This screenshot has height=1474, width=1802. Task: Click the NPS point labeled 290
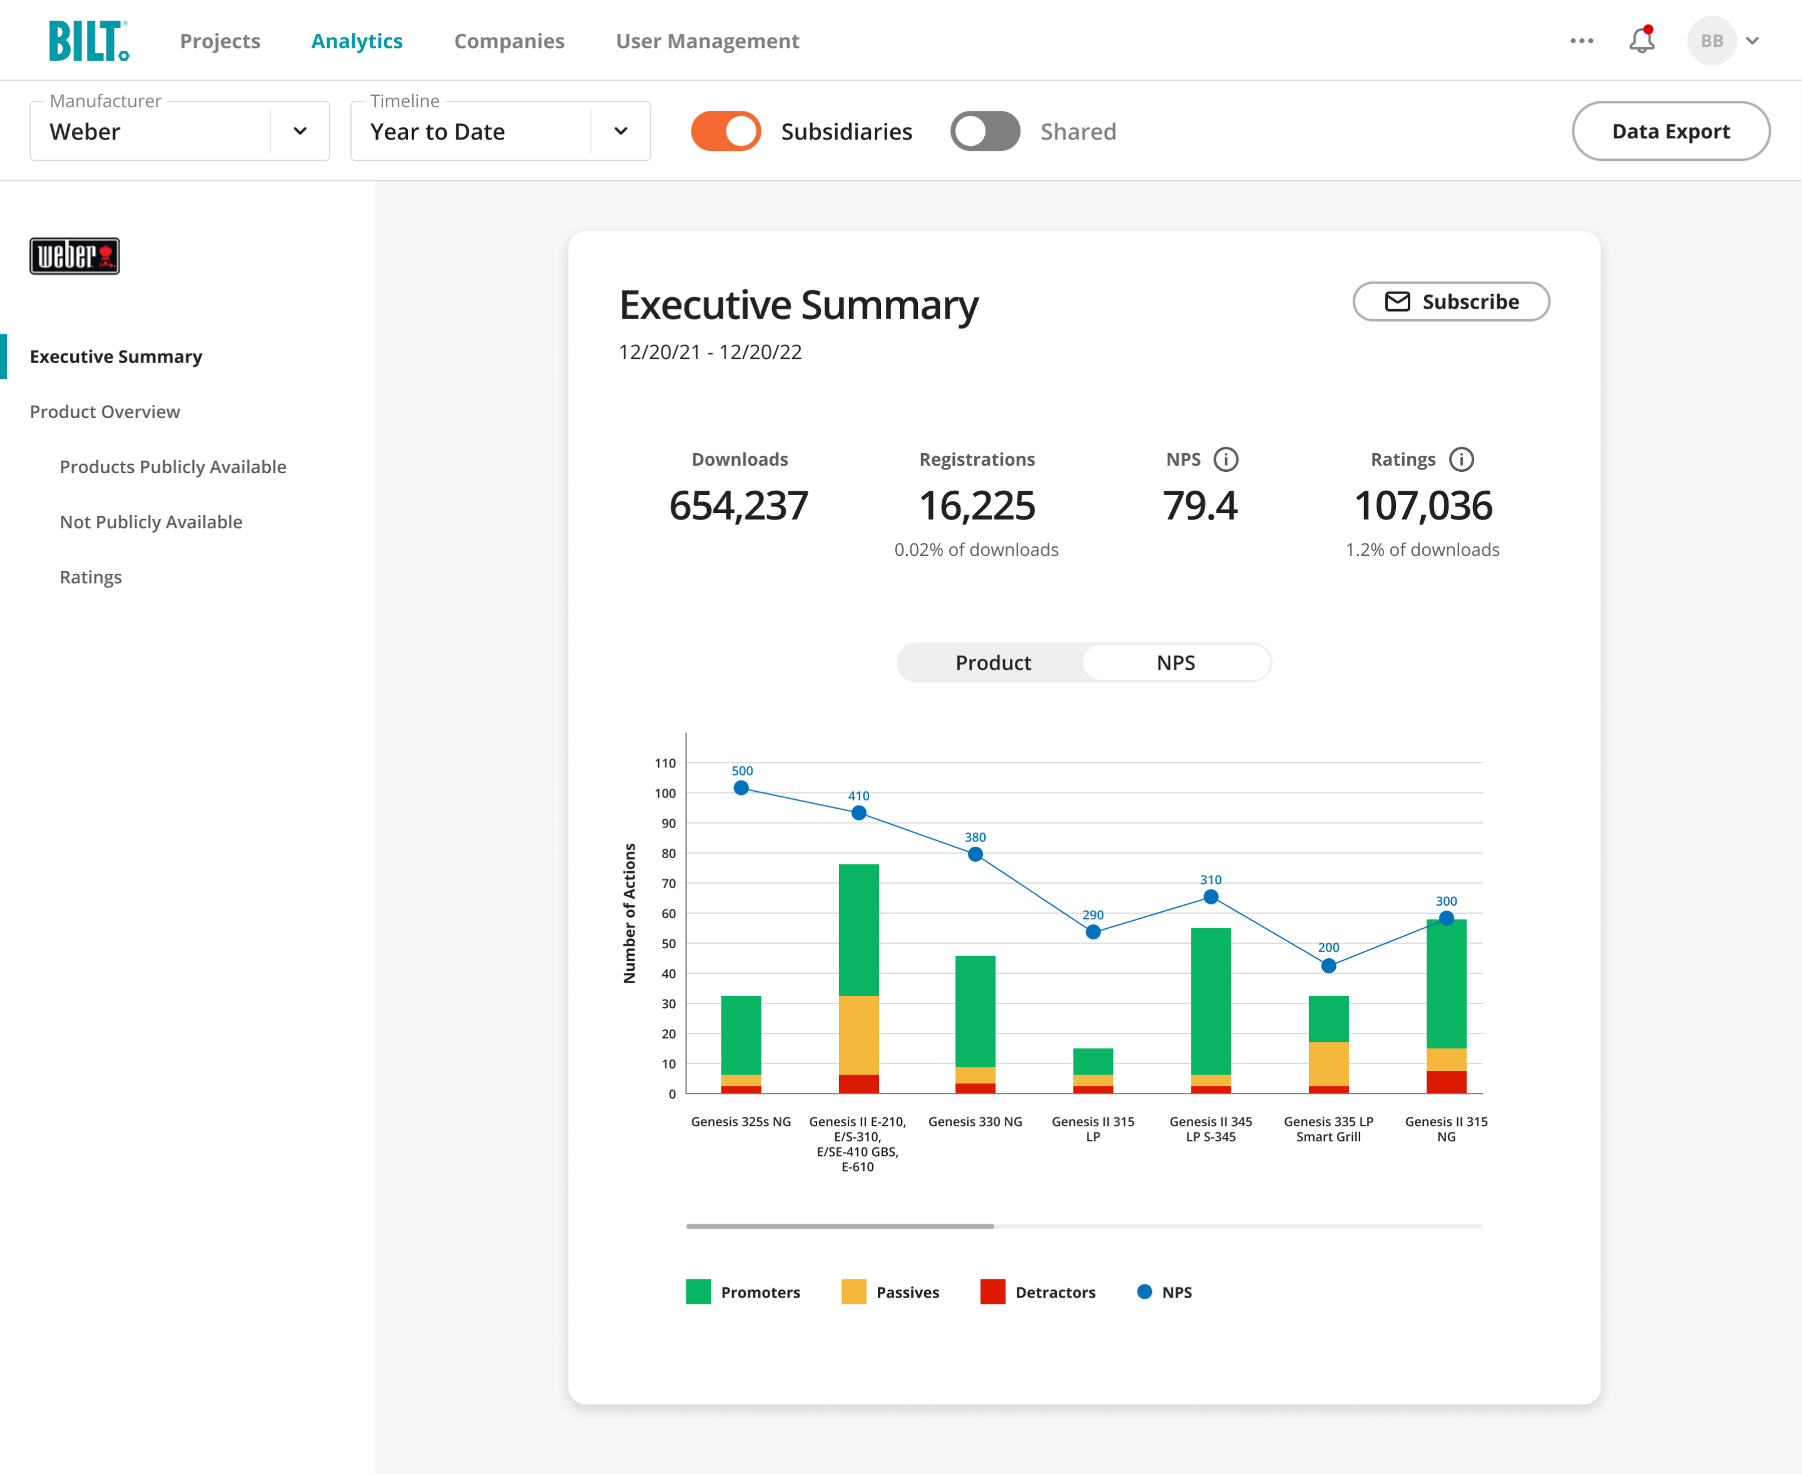pyautogui.click(x=1093, y=931)
